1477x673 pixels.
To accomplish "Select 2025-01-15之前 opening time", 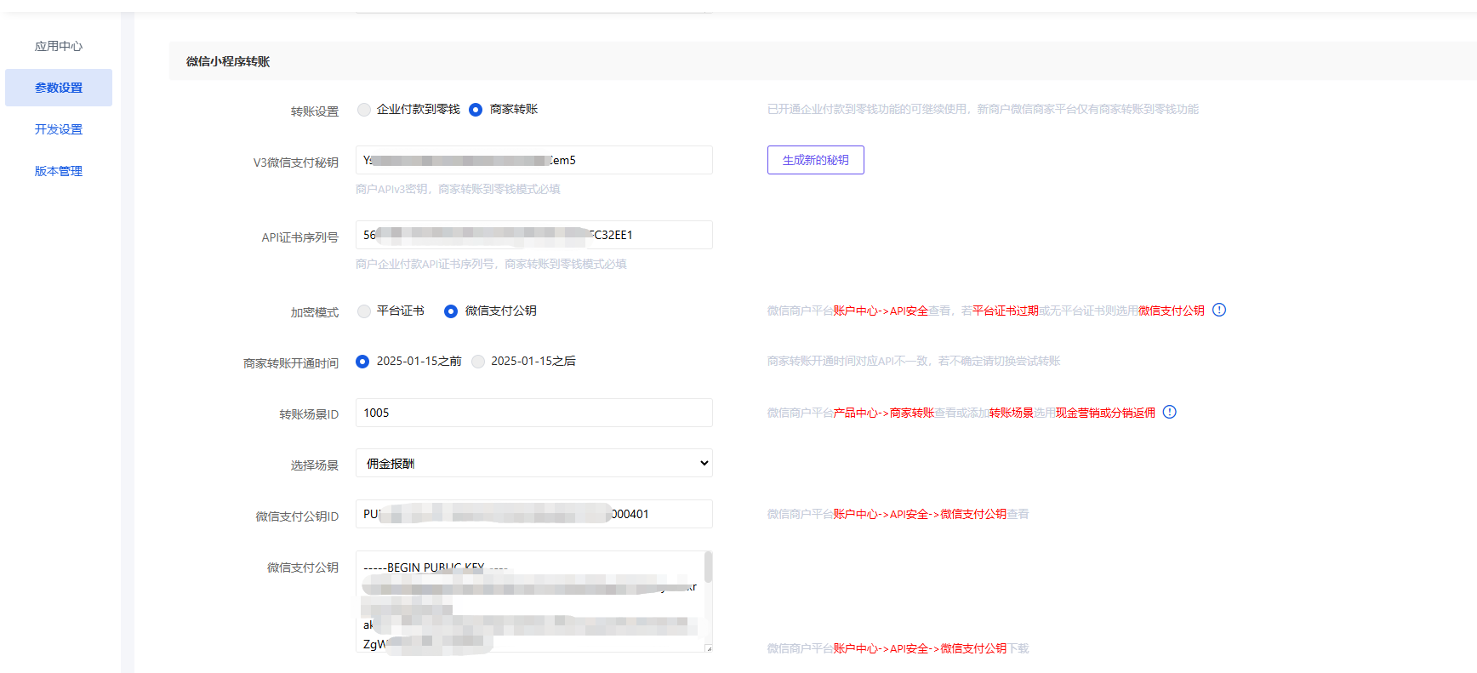I will tap(362, 362).
